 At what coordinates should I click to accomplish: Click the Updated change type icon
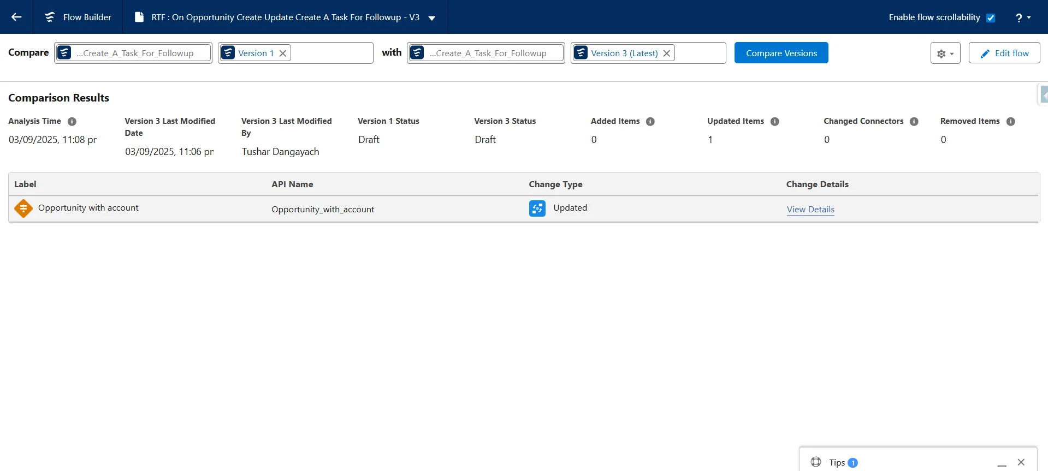pos(537,208)
